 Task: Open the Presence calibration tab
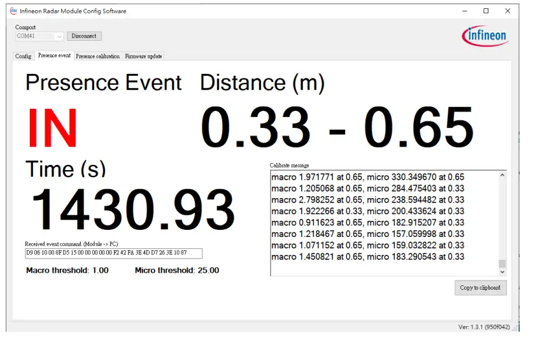[97, 57]
